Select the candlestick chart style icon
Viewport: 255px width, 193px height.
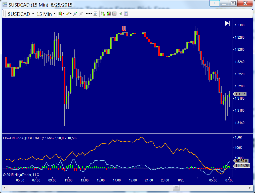click(x=60, y=14)
